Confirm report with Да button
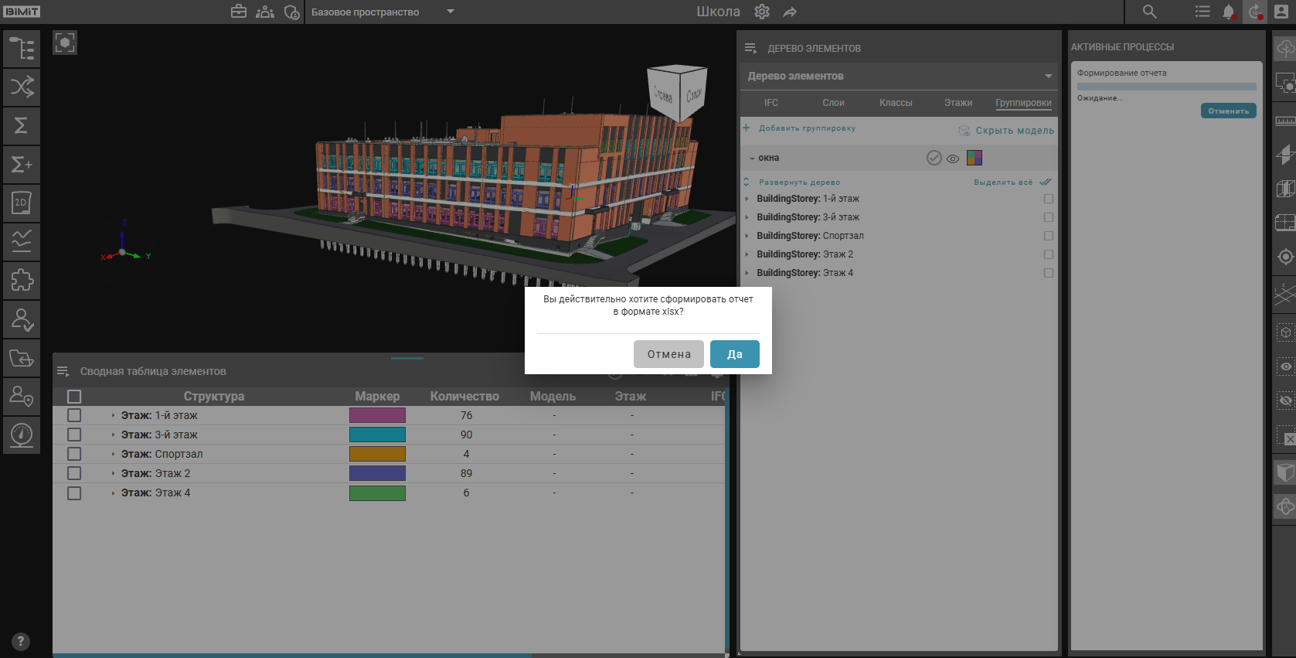1296x658 pixels. [734, 354]
